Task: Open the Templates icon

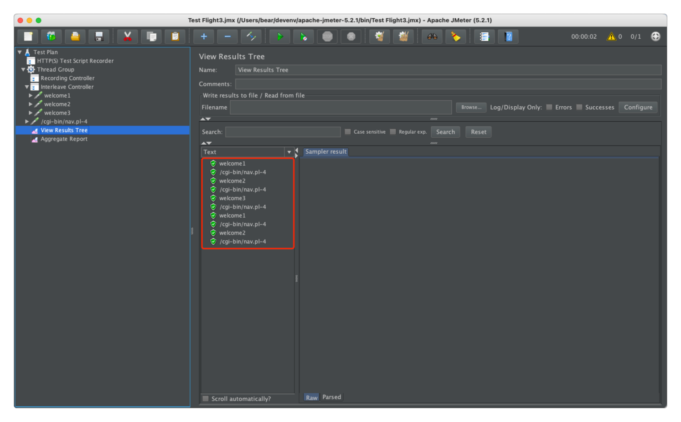Action: click(52, 36)
